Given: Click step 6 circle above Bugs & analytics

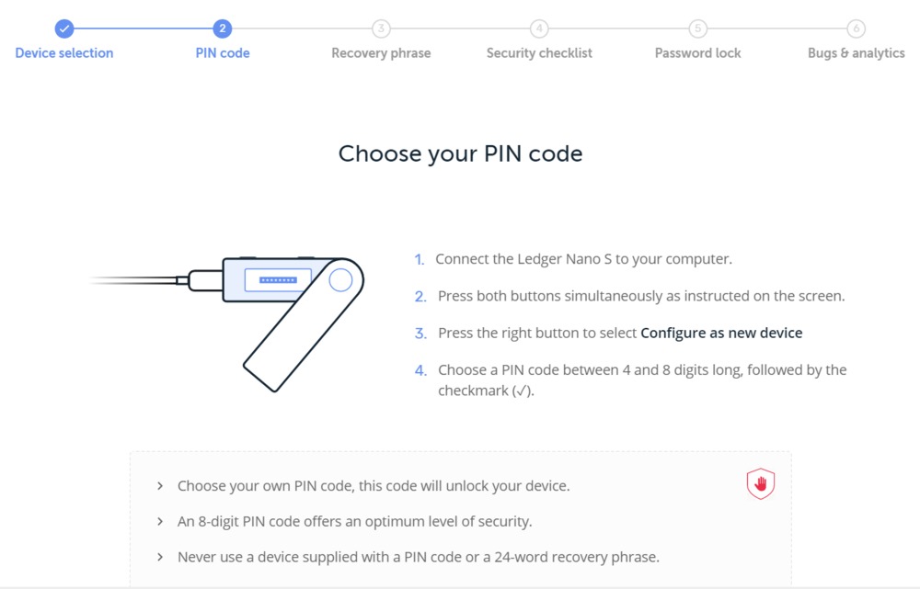Looking at the screenshot, I should tap(856, 28).
